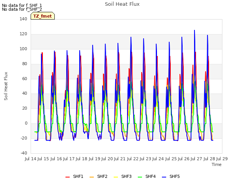The image size is (245, 184).
Task: Click the Time axis label
Action: pos(217,164)
